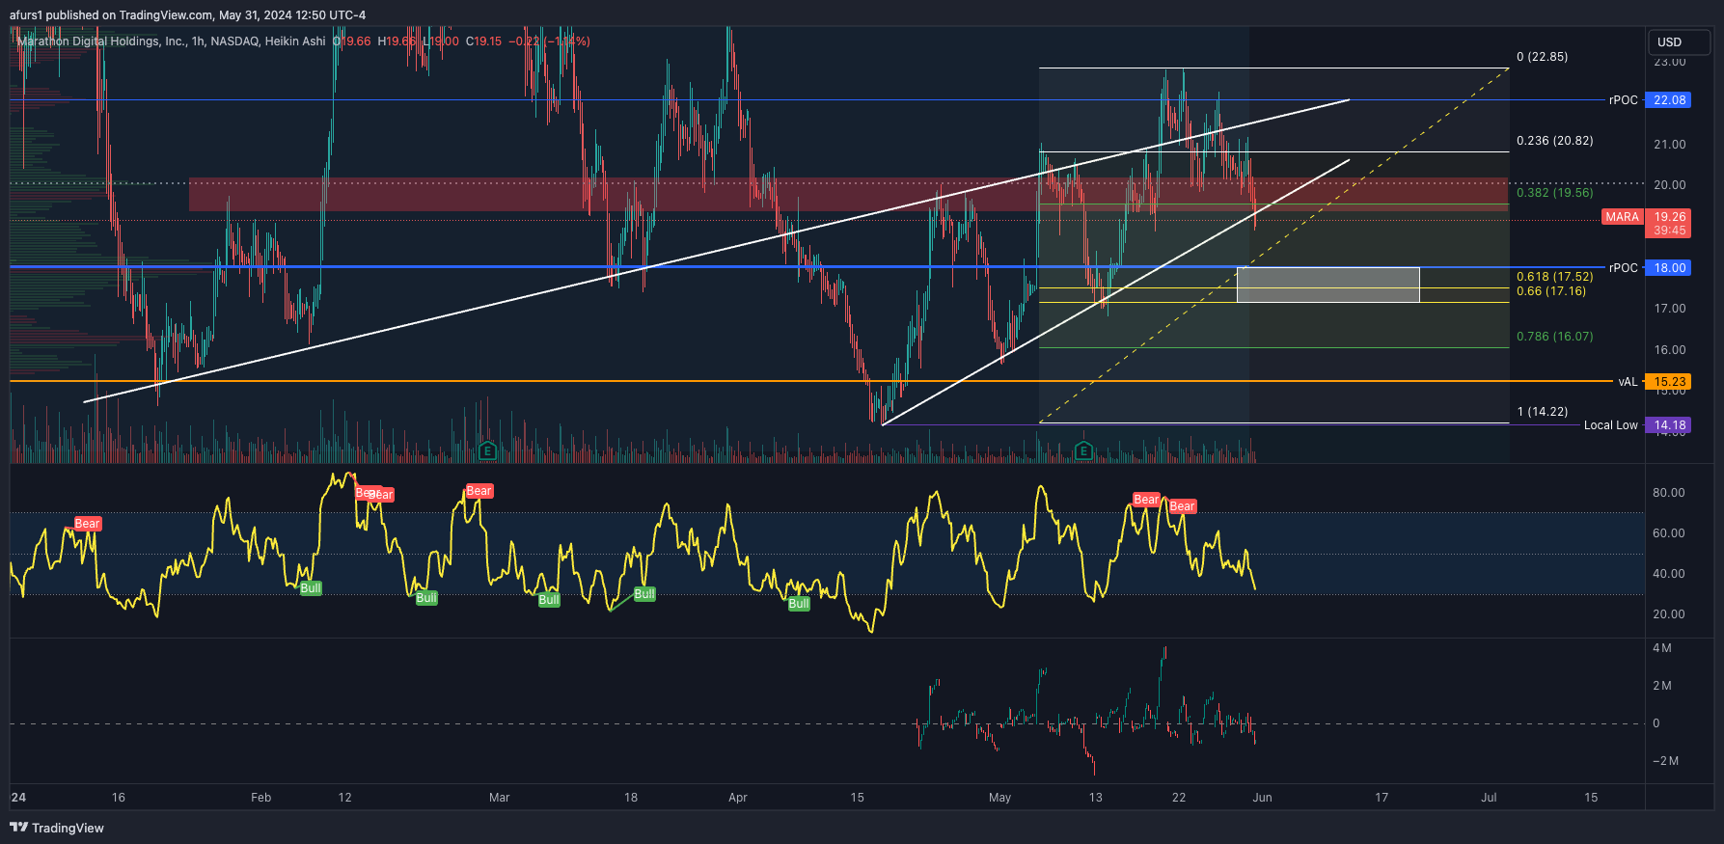This screenshot has width=1724, height=844.
Task: Click the Fibonacci 0.66 (17.16) level label
Action: (1550, 291)
